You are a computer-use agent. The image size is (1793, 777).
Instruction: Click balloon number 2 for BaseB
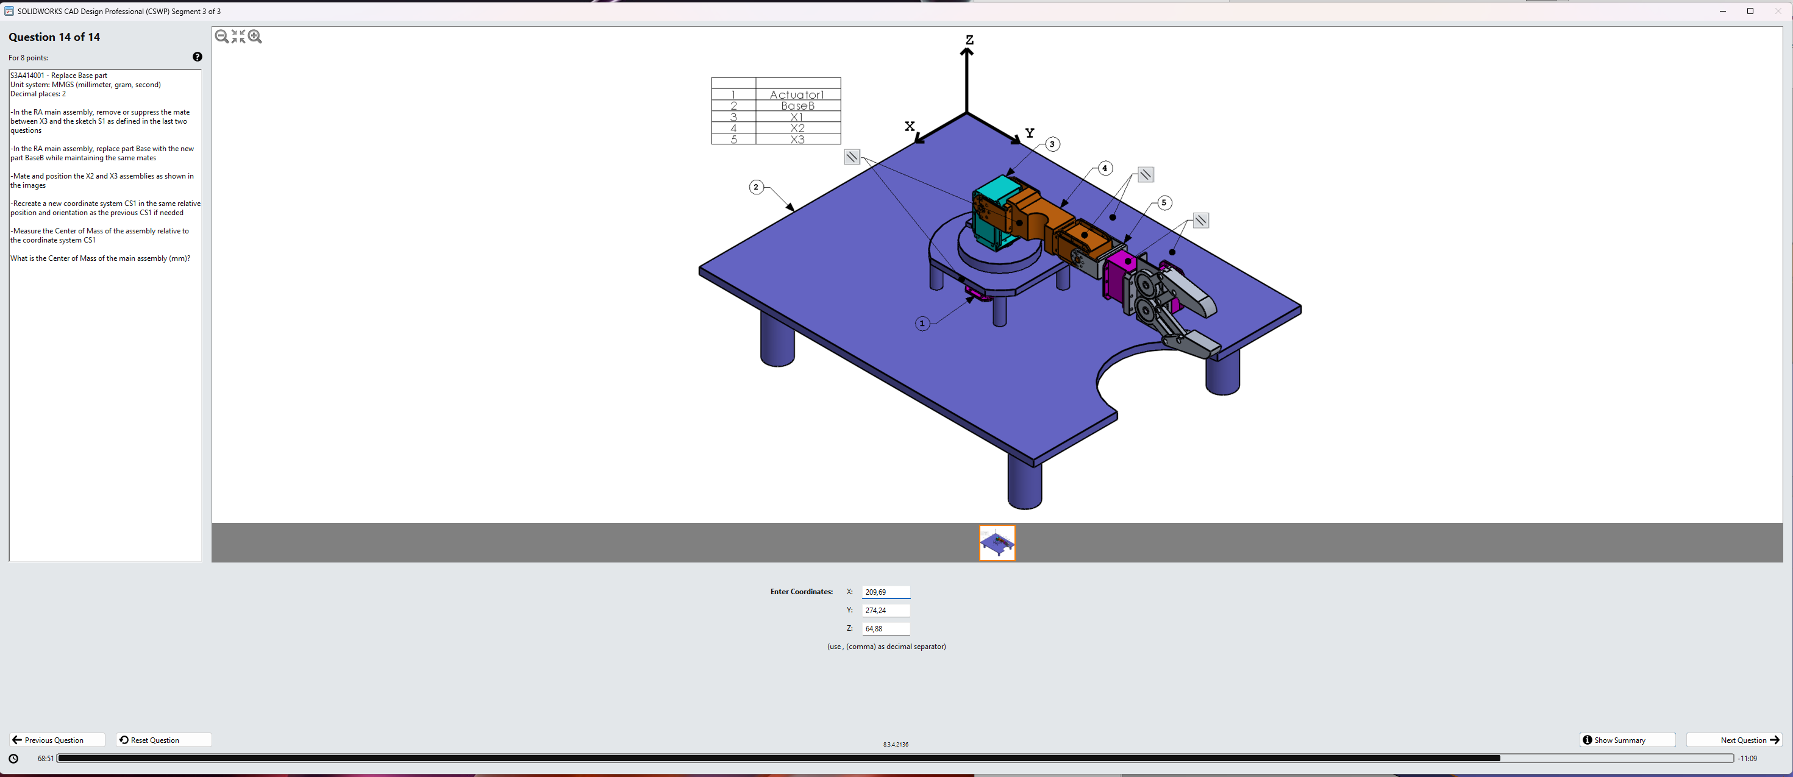(756, 187)
